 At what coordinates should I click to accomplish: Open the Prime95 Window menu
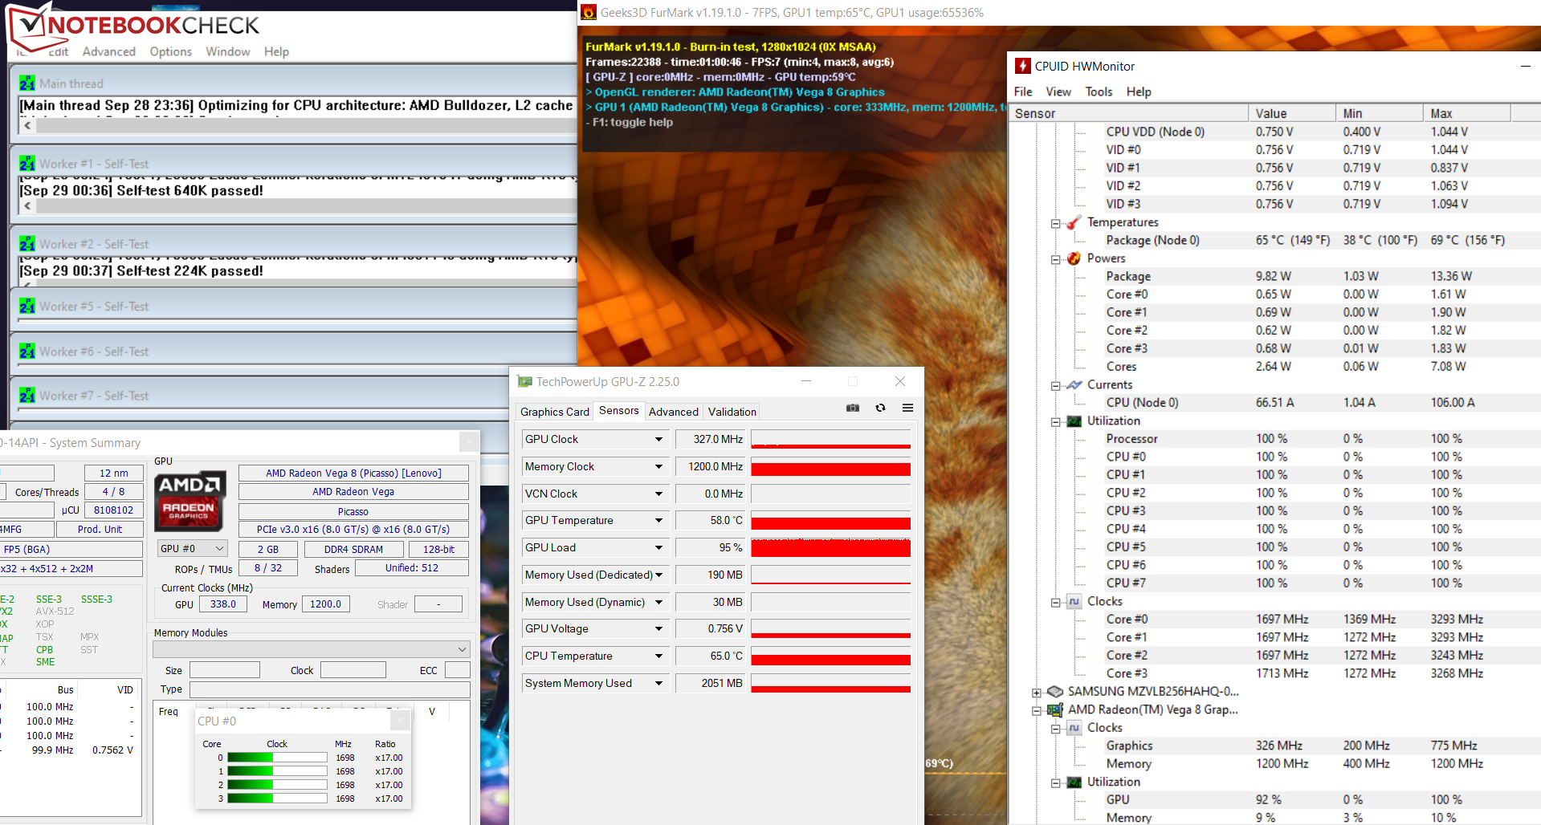click(228, 51)
